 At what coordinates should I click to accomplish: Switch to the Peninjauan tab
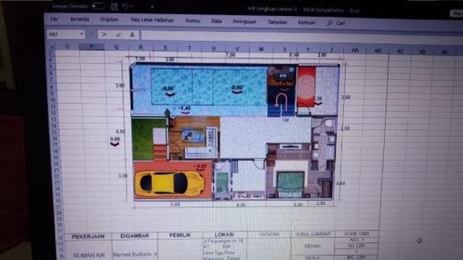pos(245,22)
